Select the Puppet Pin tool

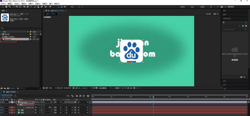50,7
